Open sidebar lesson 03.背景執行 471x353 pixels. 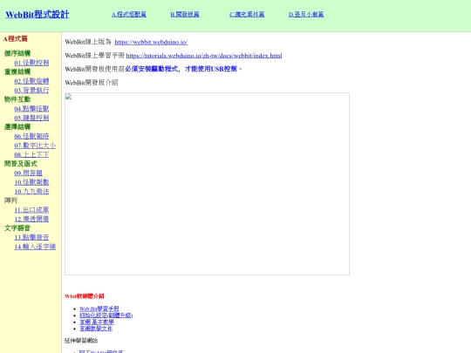[x=31, y=90]
